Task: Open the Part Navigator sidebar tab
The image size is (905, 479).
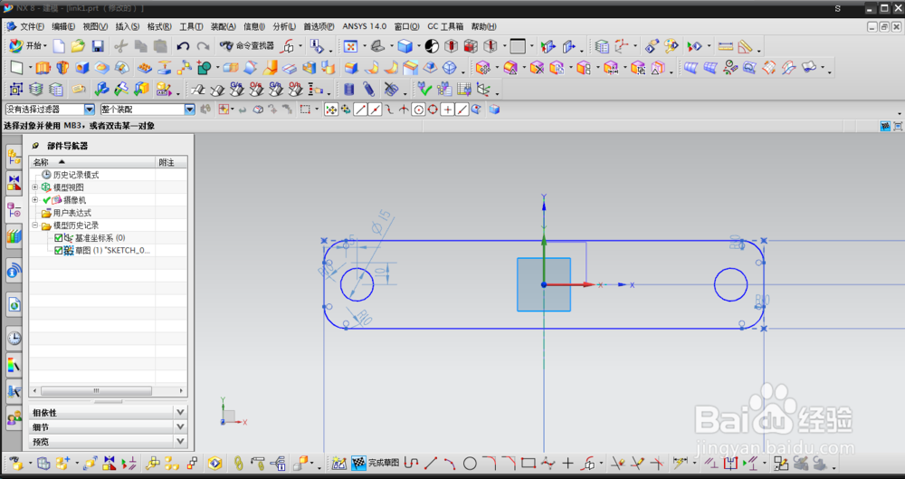Action: click(x=14, y=210)
